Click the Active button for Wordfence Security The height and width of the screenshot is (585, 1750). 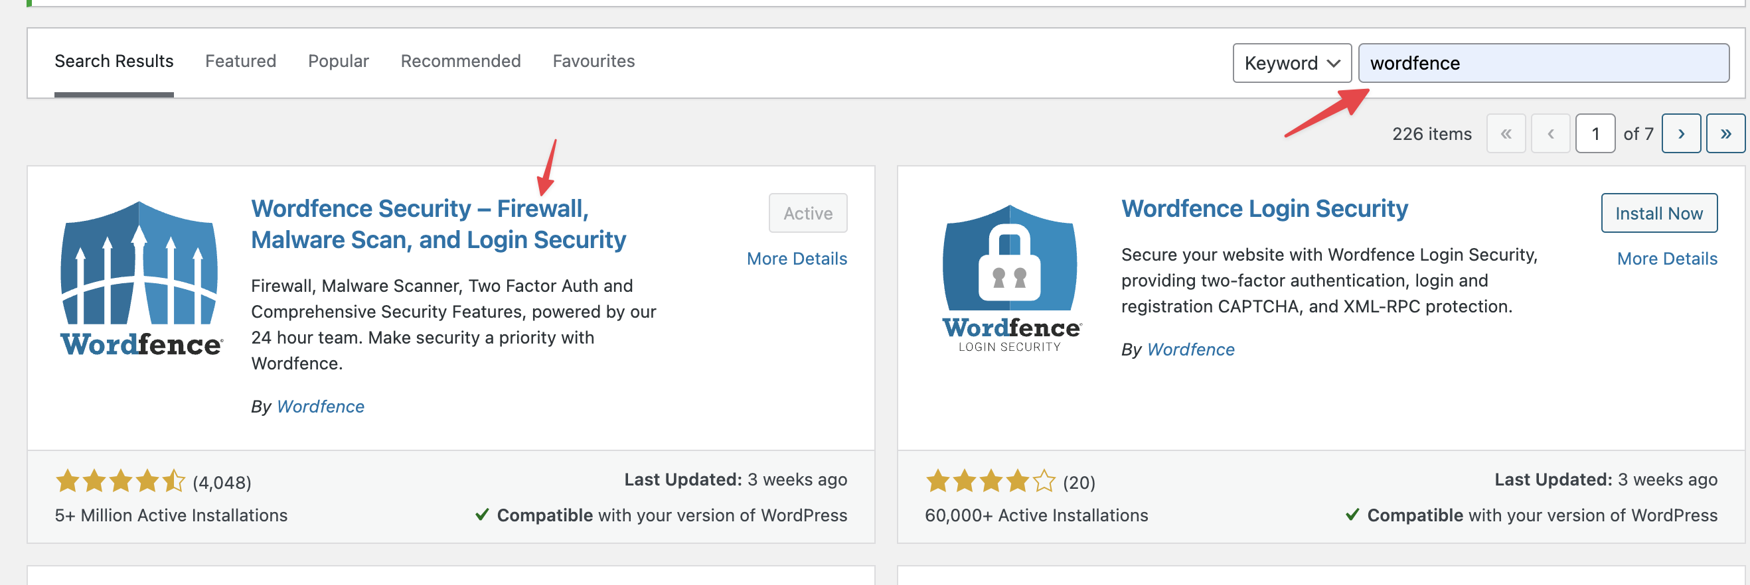pyautogui.click(x=808, y=213)
